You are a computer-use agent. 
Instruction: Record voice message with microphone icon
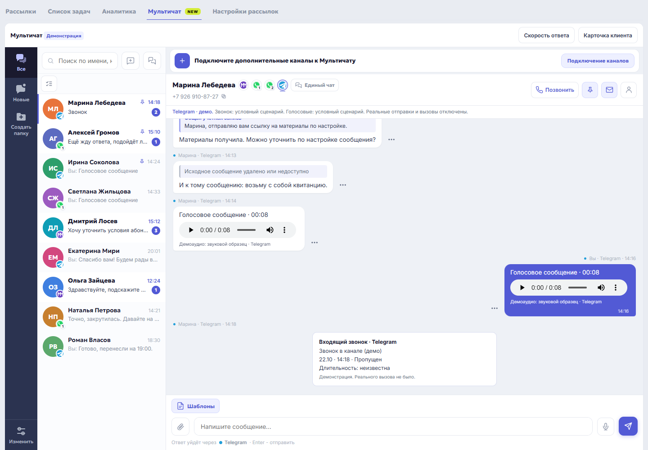pos(606,427)
